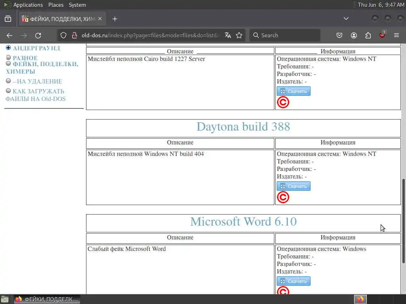Viewport: 406px width, 304px height.
Task: Focus the old-dos.ru address bar
Action: (x=150, y=35)
